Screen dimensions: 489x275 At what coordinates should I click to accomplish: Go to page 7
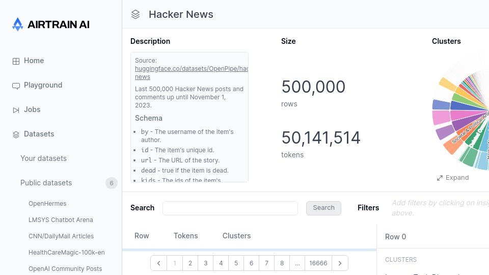[x=266, y=263]
